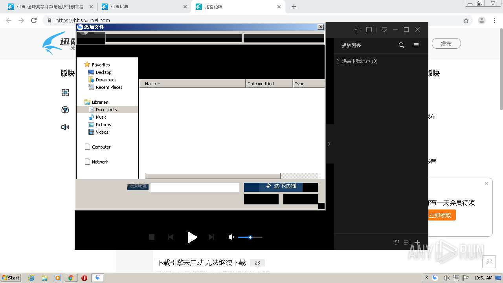The width and height of the screenshot is (503, 283).
Task: Click the Xunlei tray icon
Action: tap(435, 277)
